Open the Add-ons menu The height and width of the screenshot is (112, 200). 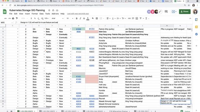(x=55, y=14)
